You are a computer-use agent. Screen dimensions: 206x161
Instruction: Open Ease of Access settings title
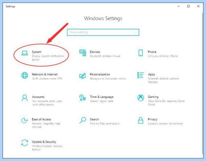pyautogui.click(x=42, y=120)
